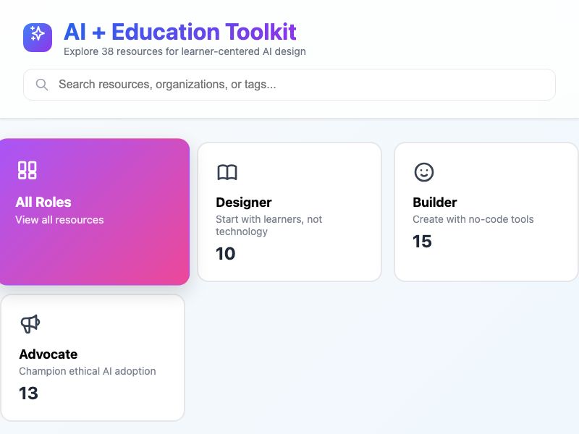Click the Builder resource count 15

422,242
